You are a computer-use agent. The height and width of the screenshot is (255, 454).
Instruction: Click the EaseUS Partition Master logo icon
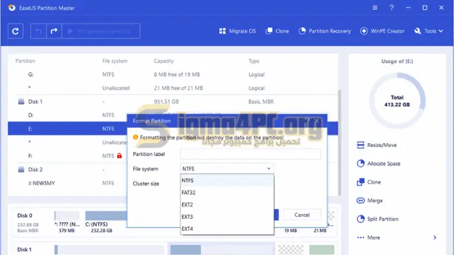pos(12,8)
